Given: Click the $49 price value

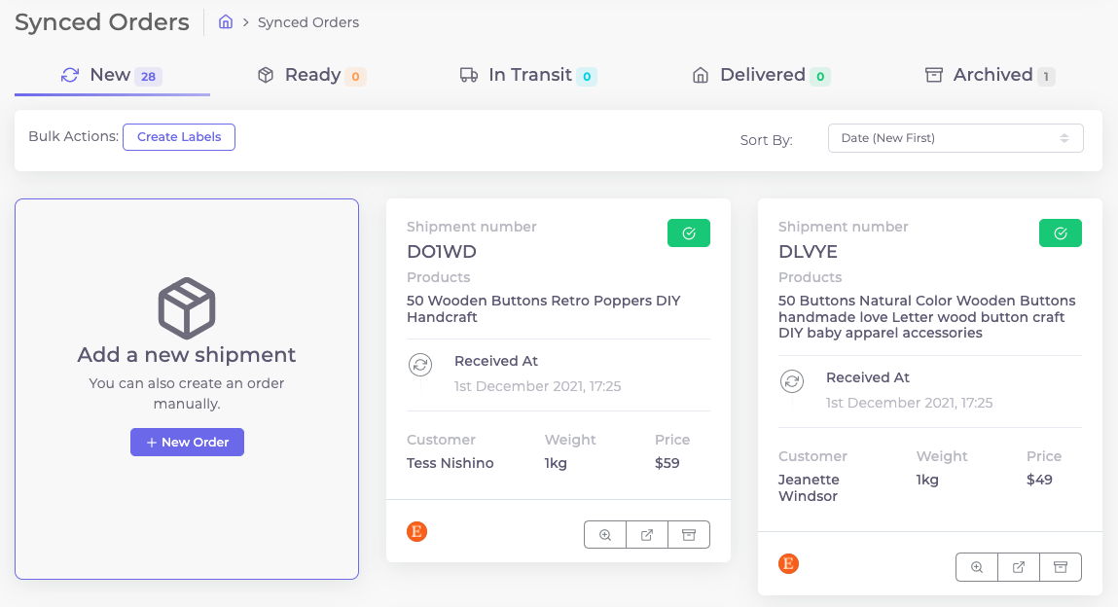Looking at the screenshot, I should pos(1039,480).
